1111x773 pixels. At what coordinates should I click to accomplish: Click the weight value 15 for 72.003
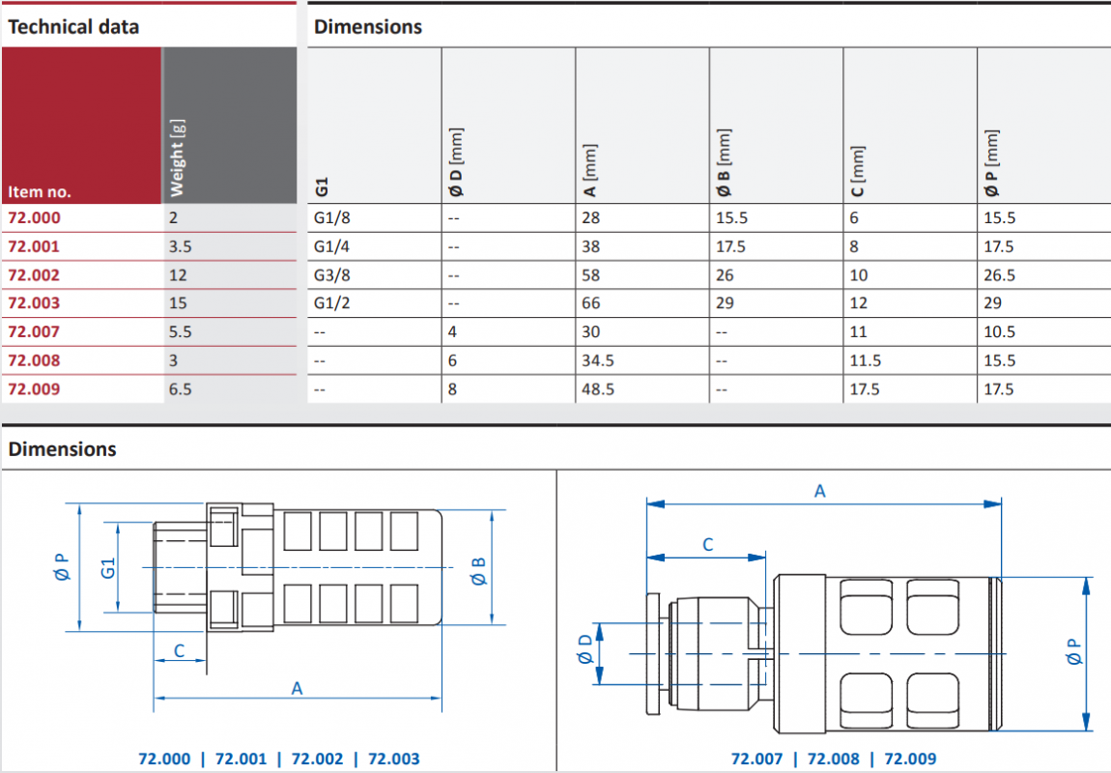(178, 303)
